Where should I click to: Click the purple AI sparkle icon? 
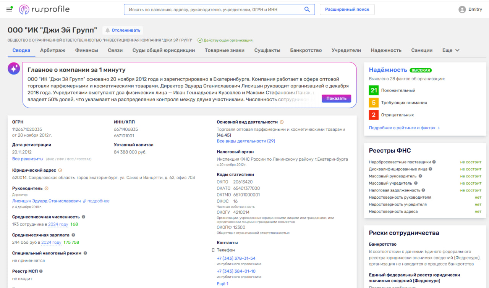(14, 69)
